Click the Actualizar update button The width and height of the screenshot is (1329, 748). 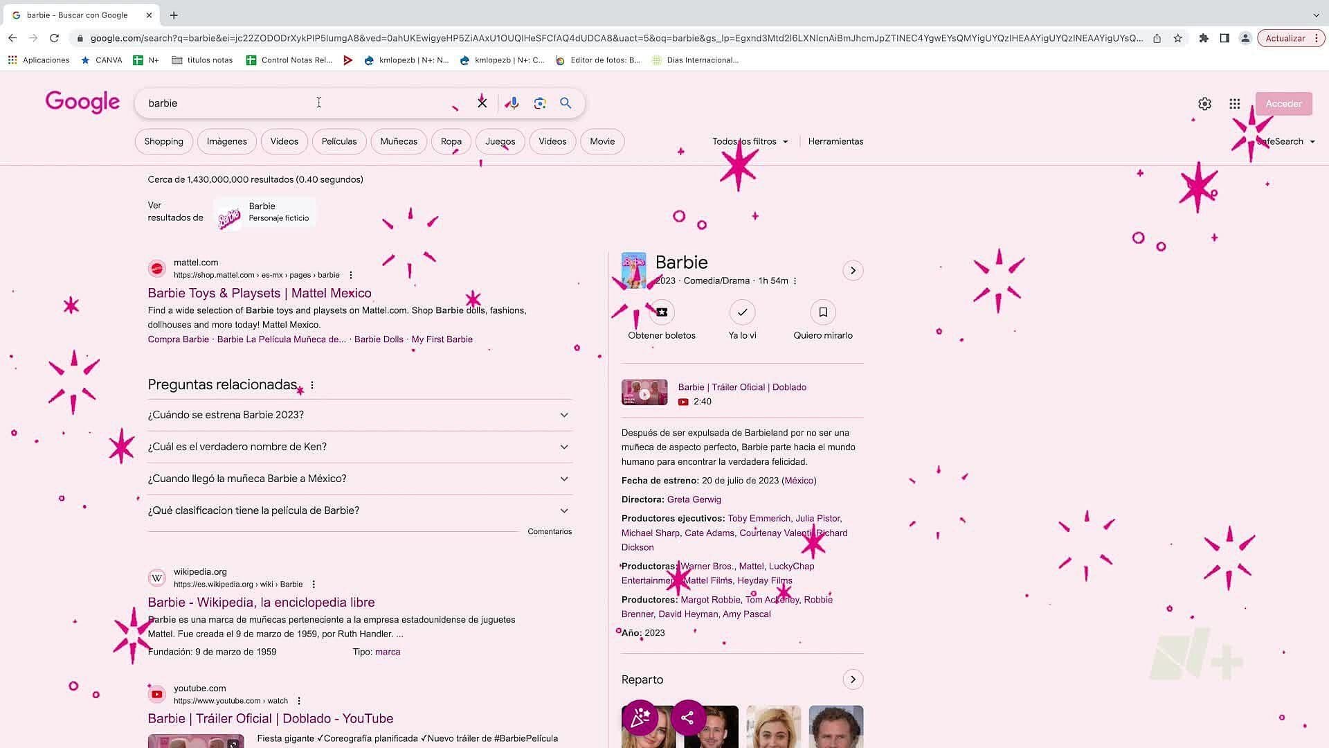[x=1285, y=38]
